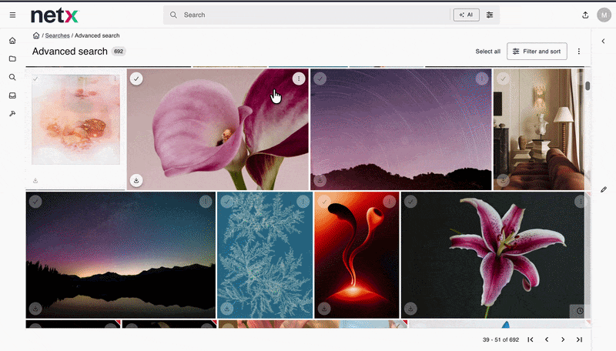Open stargazer lily asset options menu
The image size is (616, 351).
point(581,202)
